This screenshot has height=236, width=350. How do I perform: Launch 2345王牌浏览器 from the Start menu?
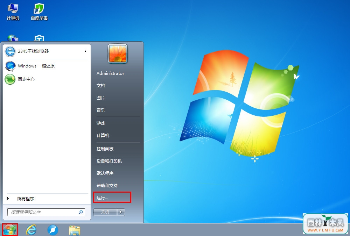click(47, 51)
